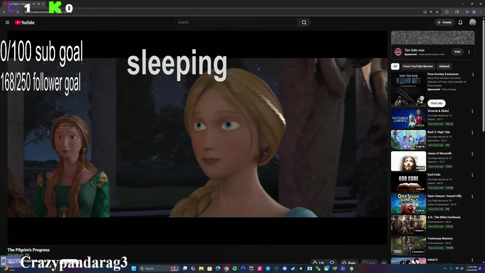Open the Chrome profile avatar
This screenshot has height=273, width=485.
click(x=474, y=12)
